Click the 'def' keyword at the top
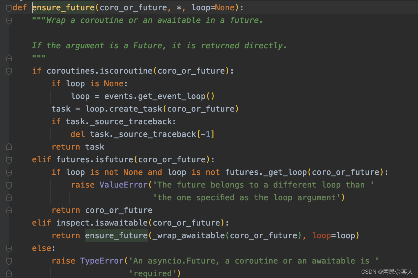The height and width of the screenshot is (278, 418). [20, 8]
